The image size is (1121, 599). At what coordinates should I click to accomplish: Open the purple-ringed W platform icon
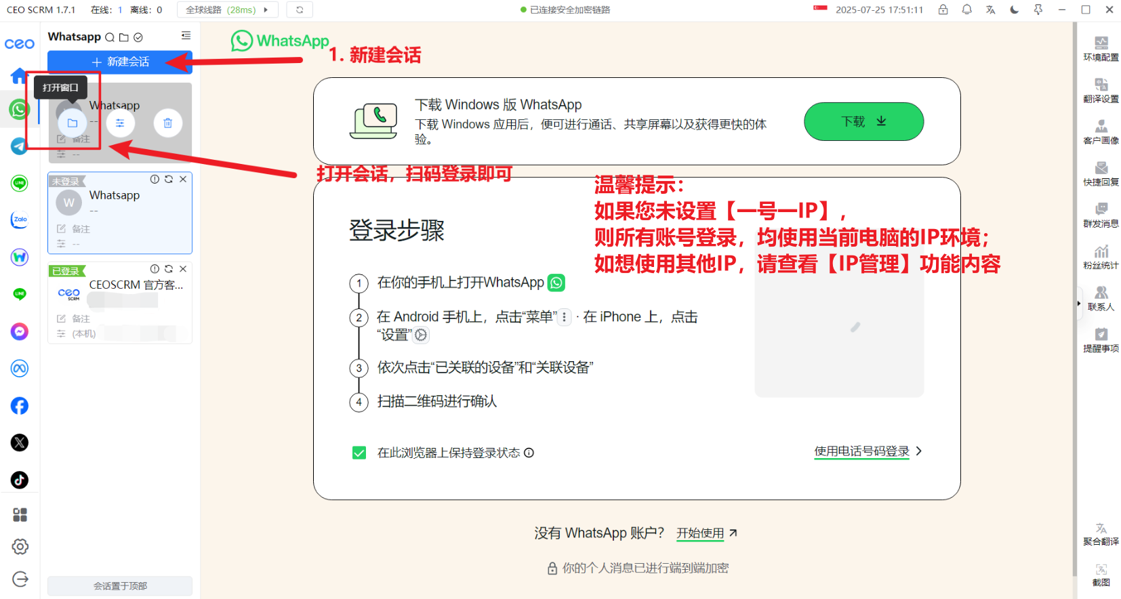pos(20,257)
